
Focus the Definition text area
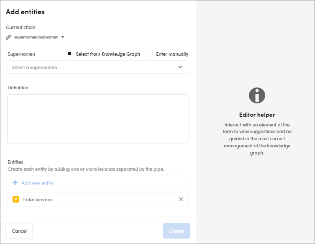tap(98, 118)
